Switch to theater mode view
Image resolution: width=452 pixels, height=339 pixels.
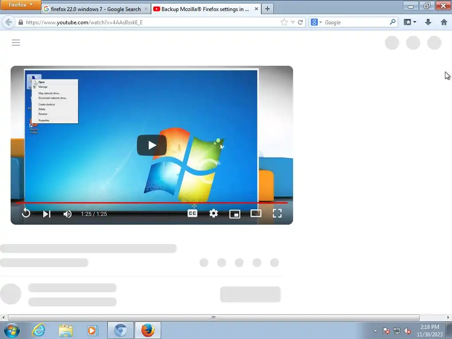click(256, 213)
